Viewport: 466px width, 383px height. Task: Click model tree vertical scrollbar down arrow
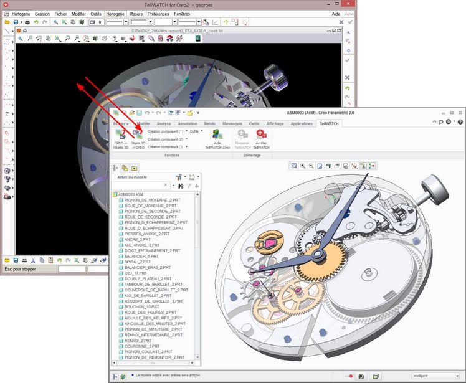tap(197, 357)
